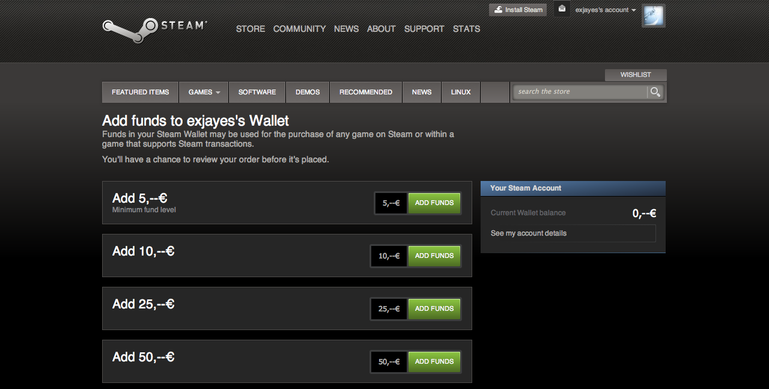Expand the exjayes's account dropdown
The height and width of the screenshot is (389, 769).
(x=605, y=10)
